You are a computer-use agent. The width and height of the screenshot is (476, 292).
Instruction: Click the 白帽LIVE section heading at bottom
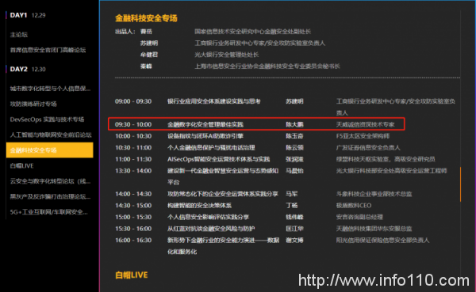[x=132, y=275]
